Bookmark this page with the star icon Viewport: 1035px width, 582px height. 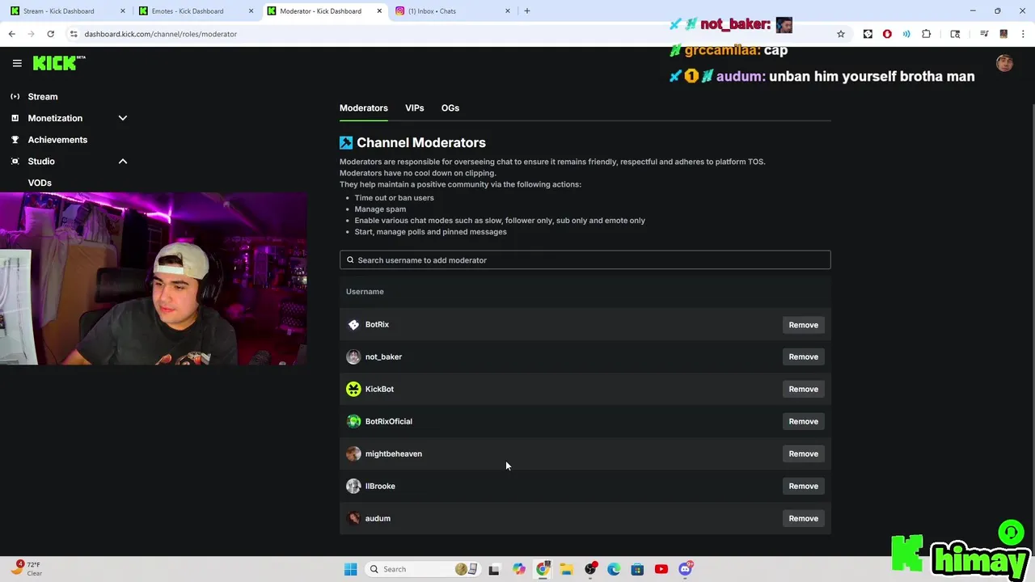coord(841,34)
